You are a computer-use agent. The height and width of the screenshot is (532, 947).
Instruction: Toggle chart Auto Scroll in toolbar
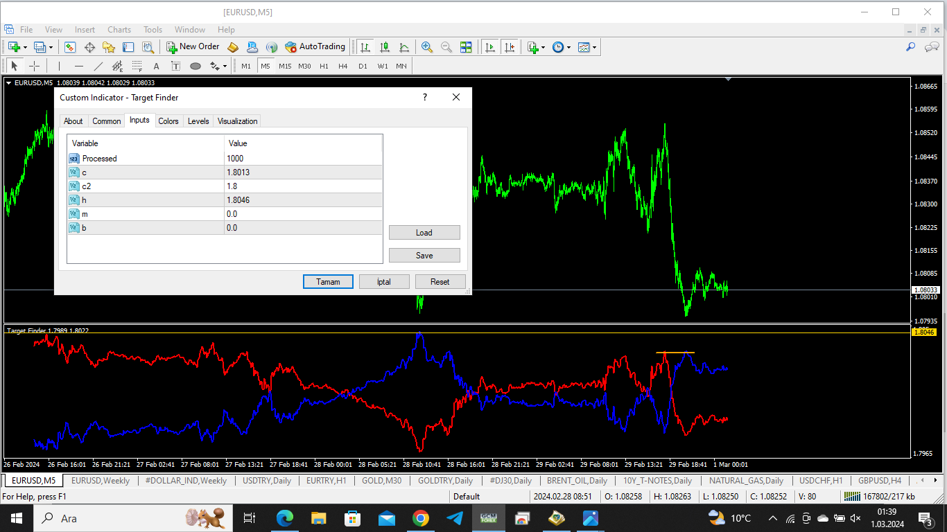[x=490, y=47]
